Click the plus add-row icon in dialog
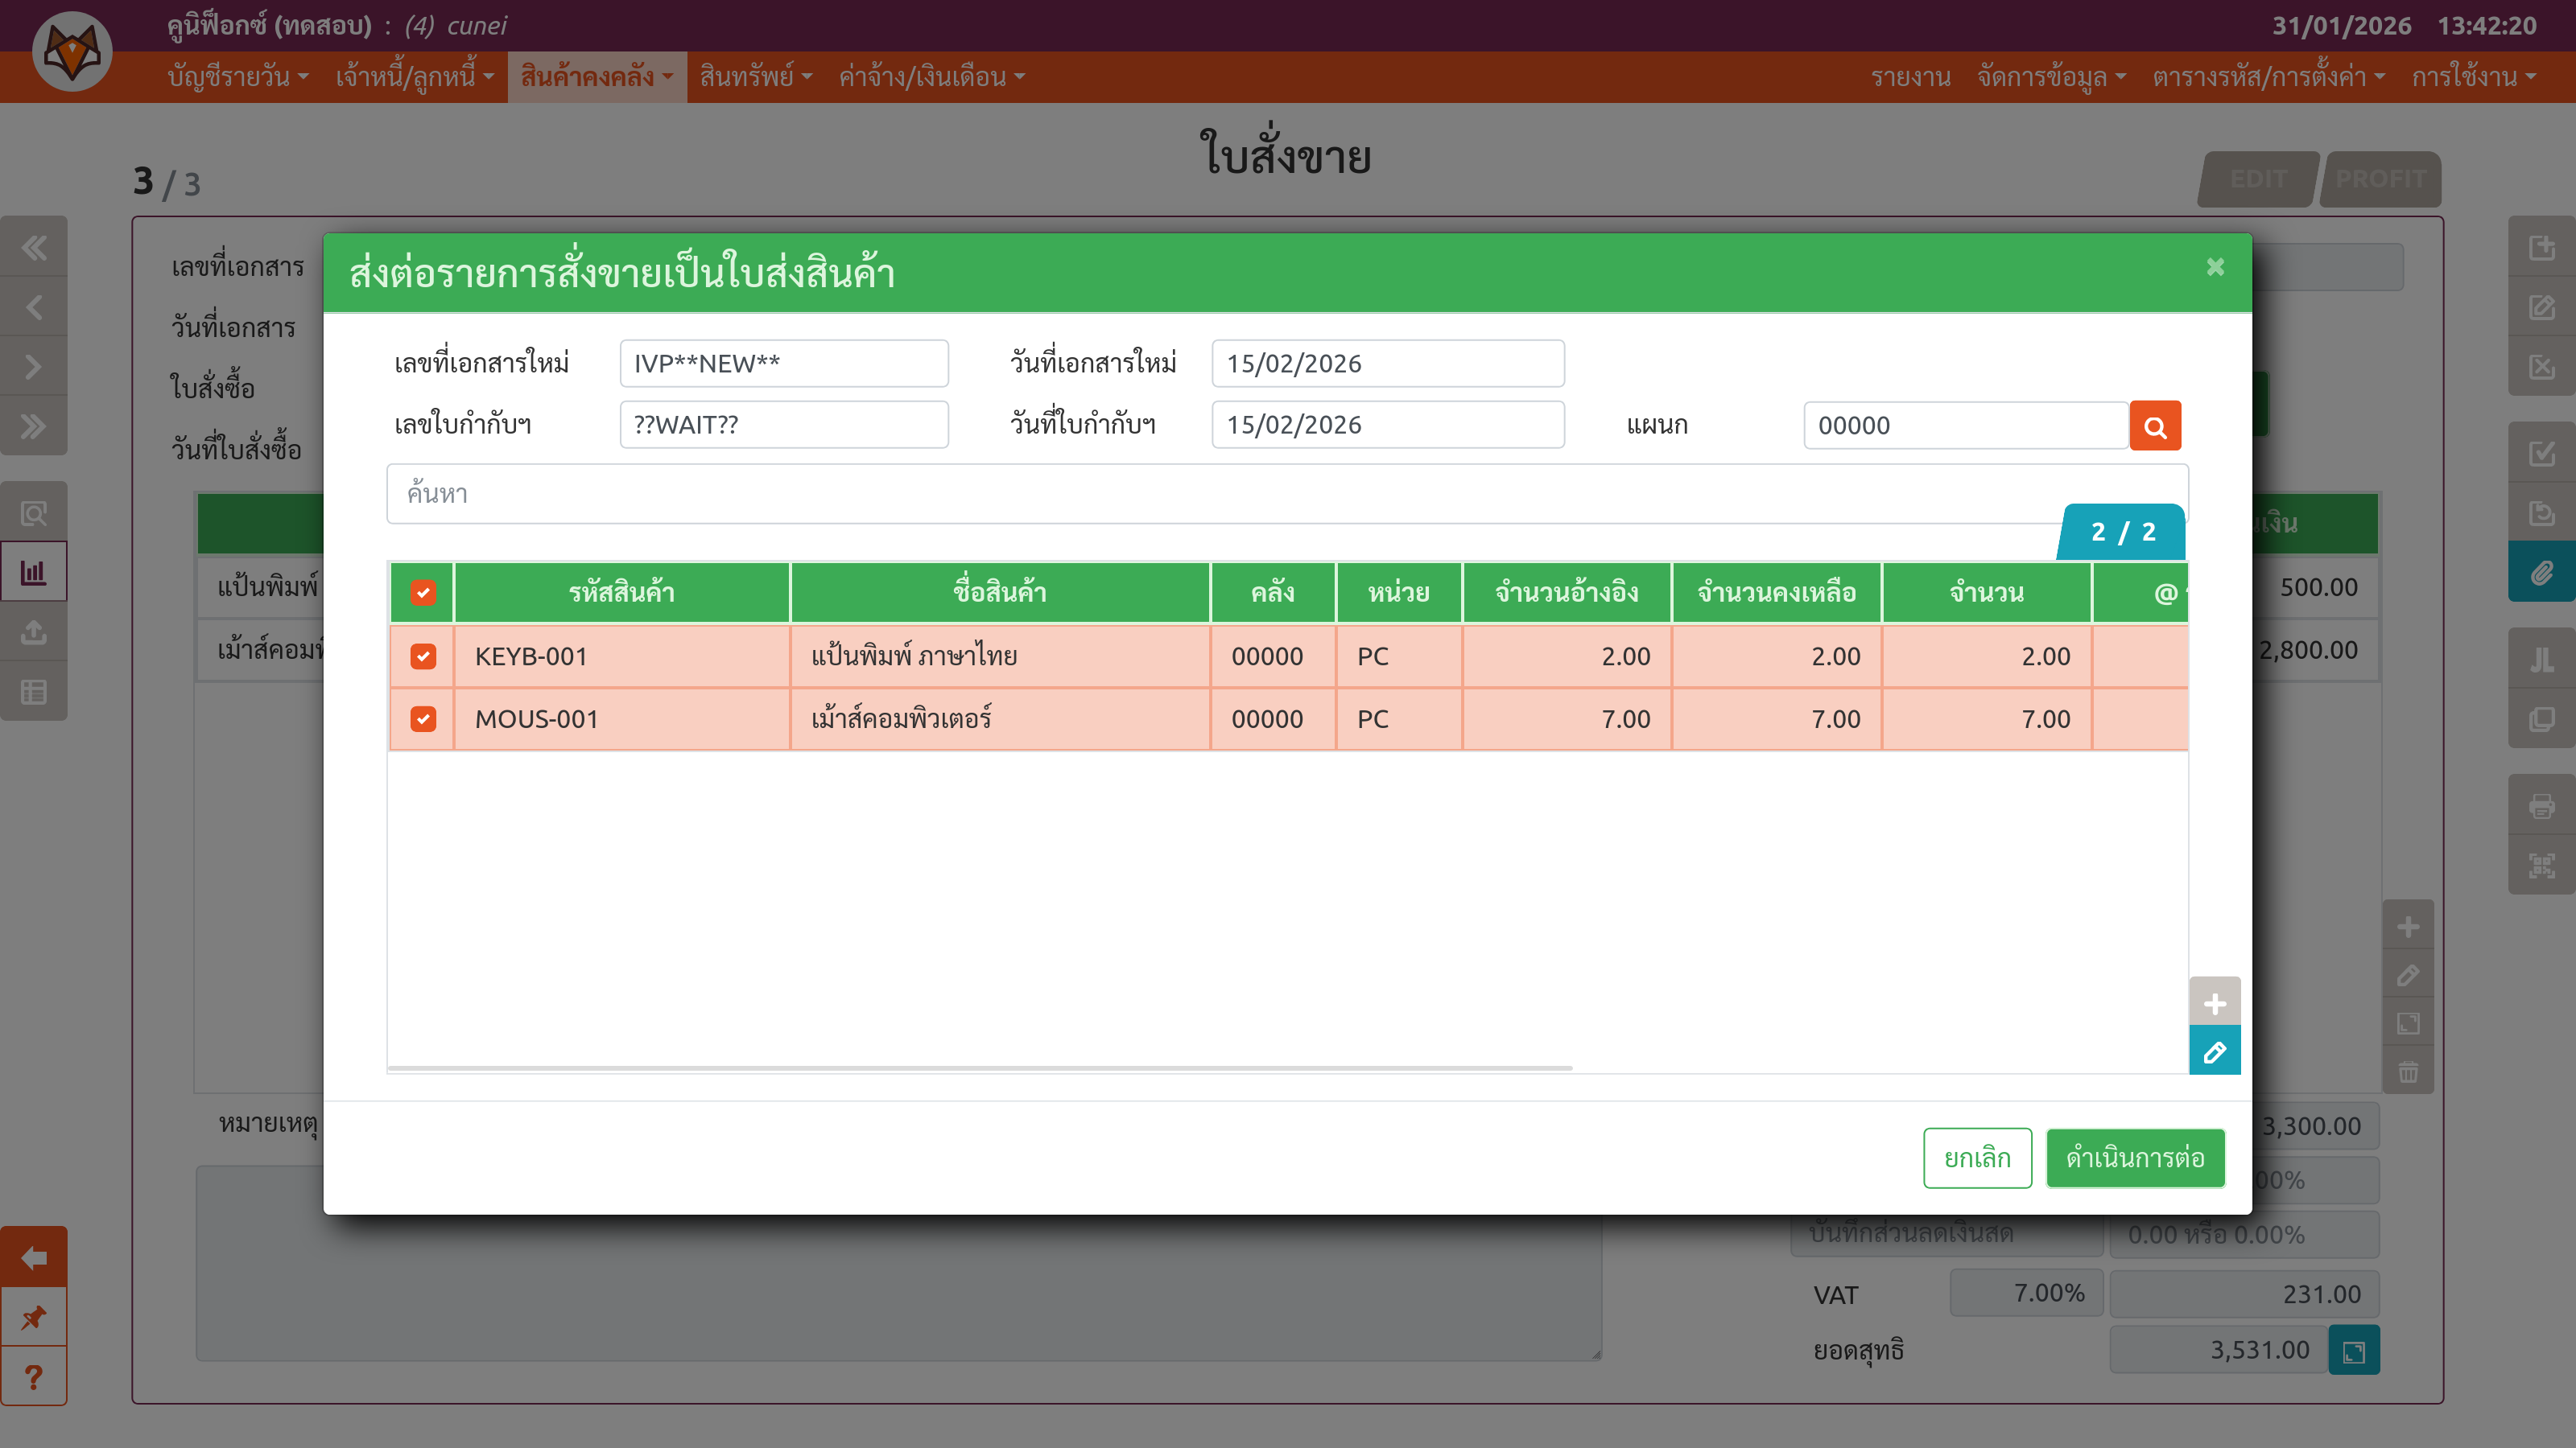 2214,1002
